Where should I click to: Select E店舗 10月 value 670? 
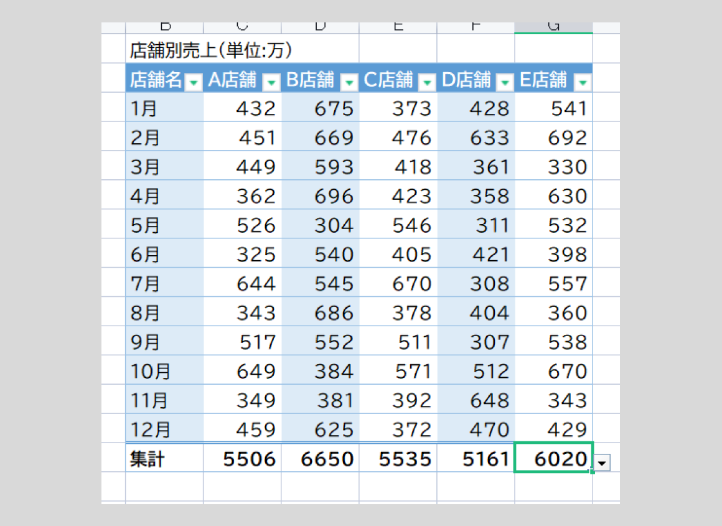[553, 370]
